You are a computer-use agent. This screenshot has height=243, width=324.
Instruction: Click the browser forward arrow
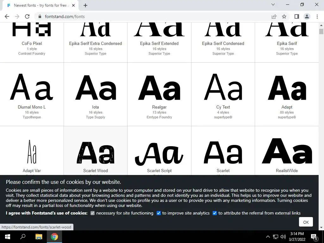tap(17, 16)
